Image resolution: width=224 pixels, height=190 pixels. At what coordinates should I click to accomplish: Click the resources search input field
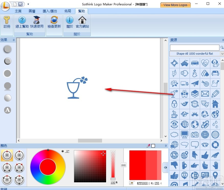[x=194, y=47]
